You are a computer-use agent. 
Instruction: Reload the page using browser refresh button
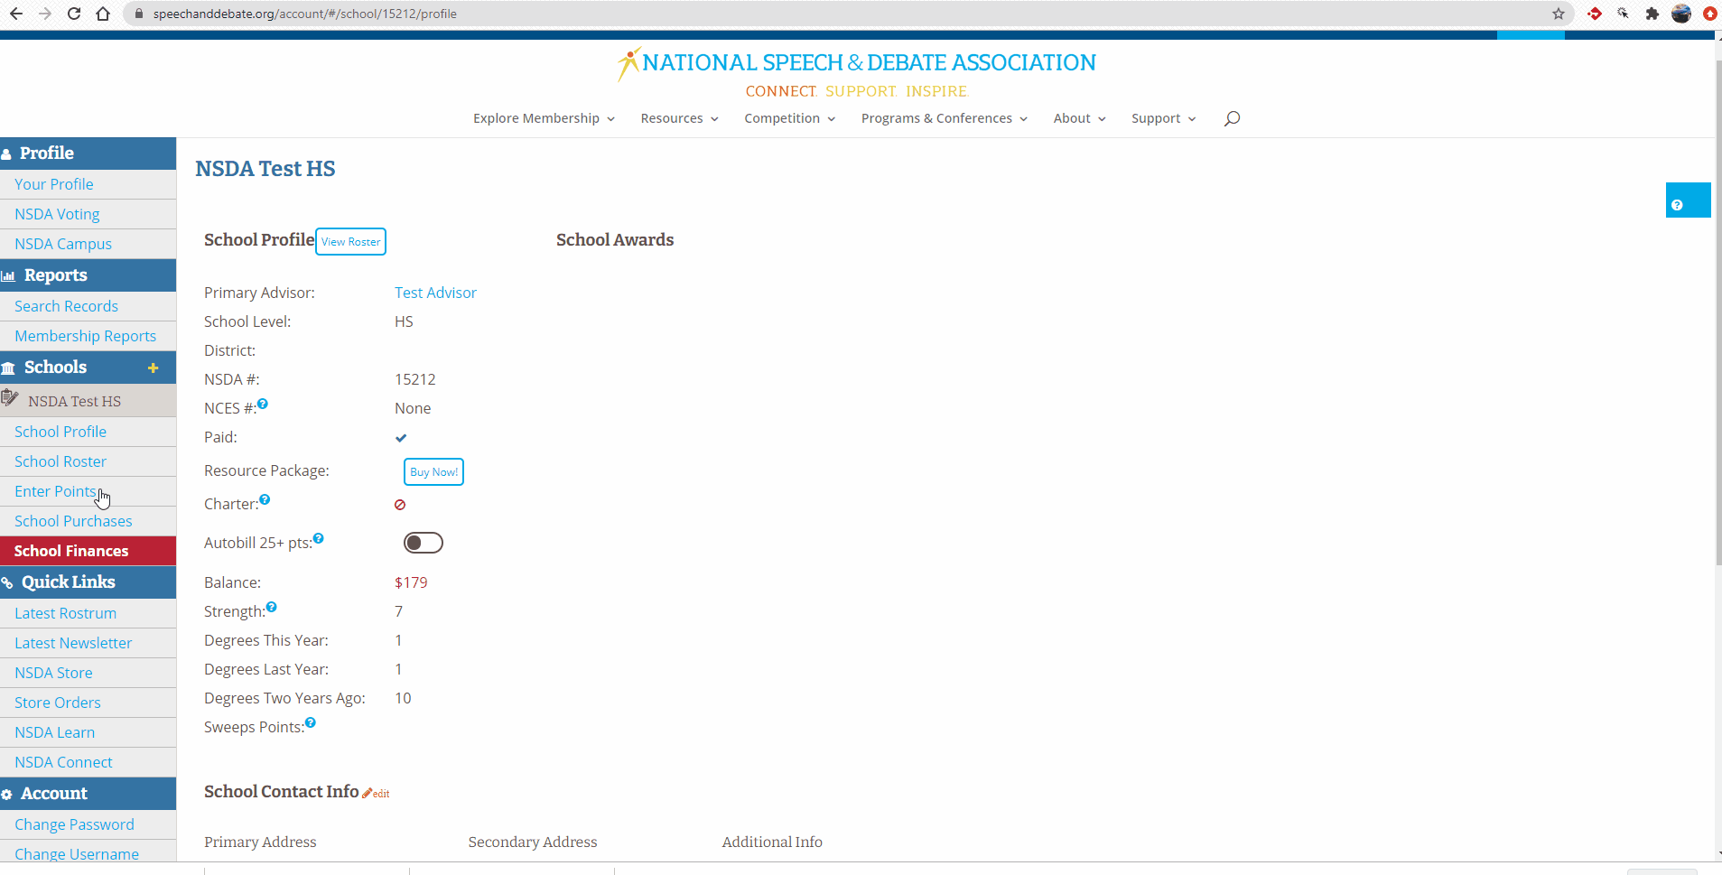tap(74, 14)
